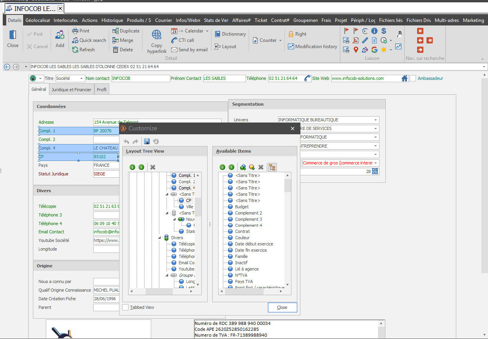Image resolution: width=488 pixels, height=339 pixels.
Task: Check the Tabbed View checkbox
Action: coord(125,307)
